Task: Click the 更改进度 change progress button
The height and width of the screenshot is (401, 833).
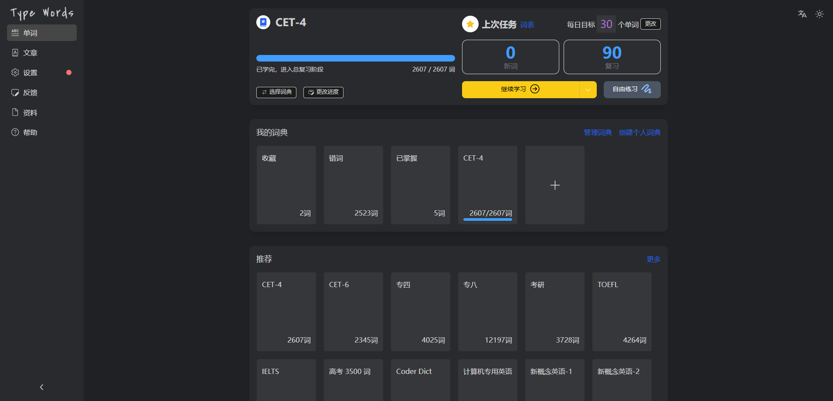Action: 323,92
